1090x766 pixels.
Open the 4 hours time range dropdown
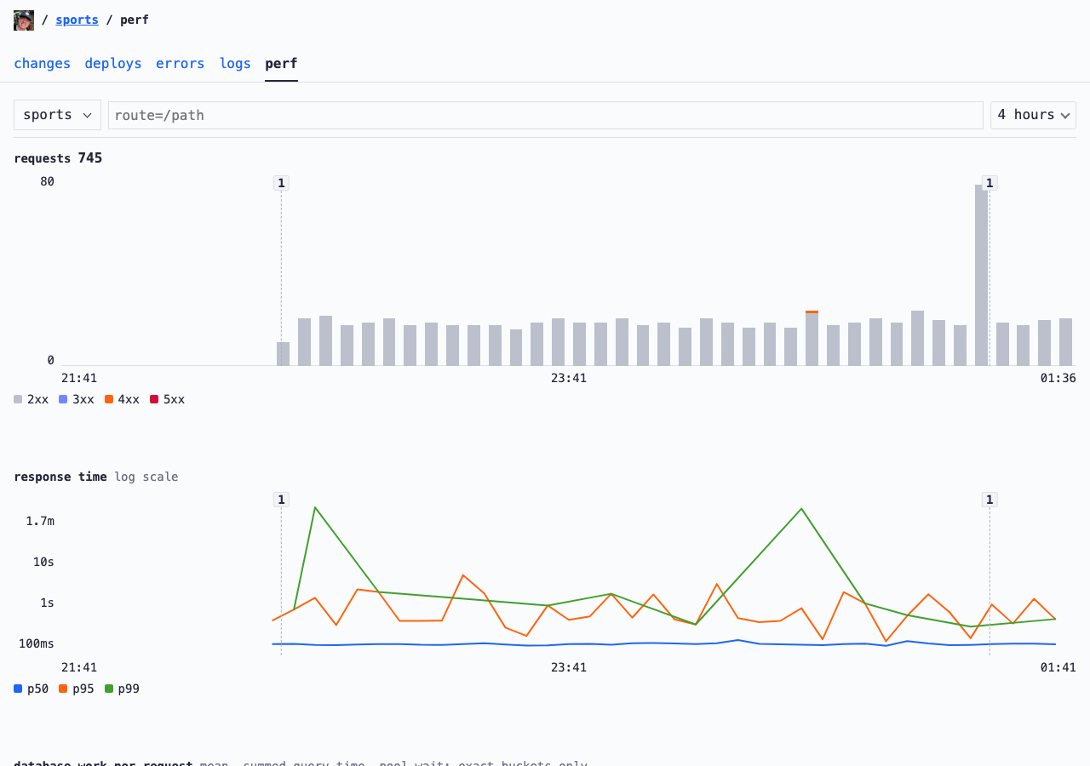(x=1033, y=115)
